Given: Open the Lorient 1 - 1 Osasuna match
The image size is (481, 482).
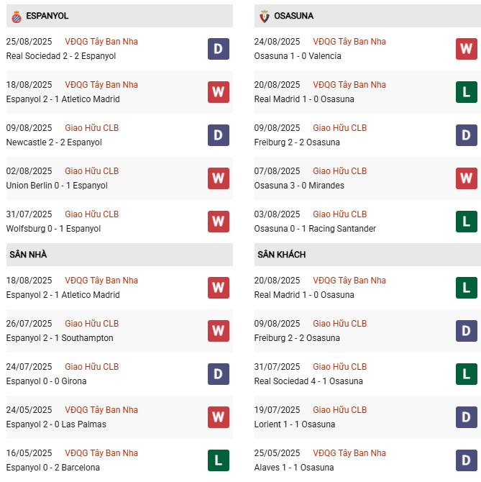Looking at the screenshot, I should coord(295,424).
